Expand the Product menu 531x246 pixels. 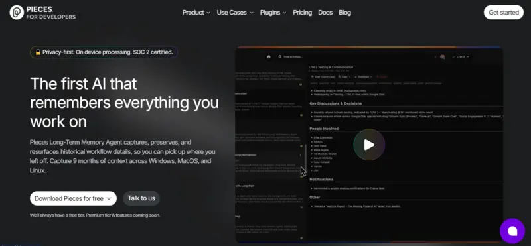point(196,13)
